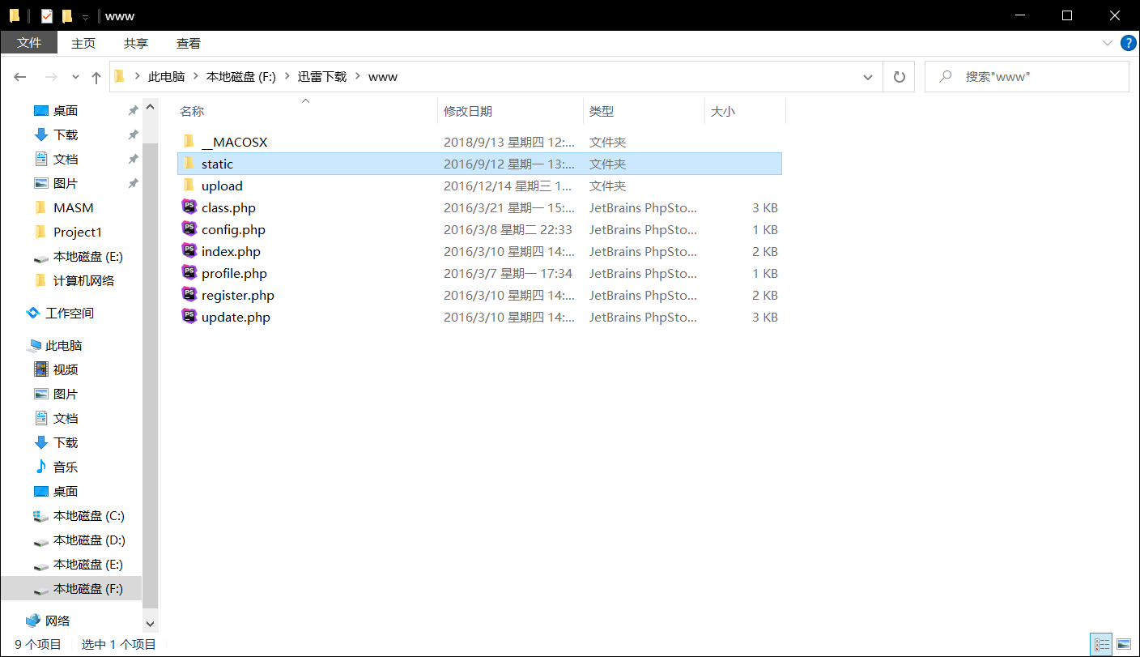Select the file name config.php
Image resolution: width=1140 pixels, height=657 pixels.
coord(233,229)
